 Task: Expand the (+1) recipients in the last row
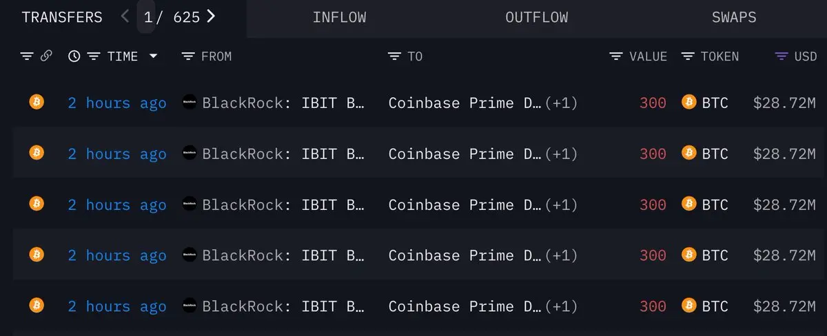tap(560, 306)
